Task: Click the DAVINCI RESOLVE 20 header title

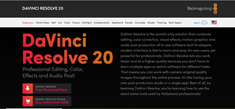Action: tap(43, 8)
